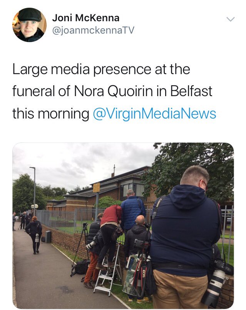Click the black camera bag on ground
The image size is (246, 310).
point(80,267)
